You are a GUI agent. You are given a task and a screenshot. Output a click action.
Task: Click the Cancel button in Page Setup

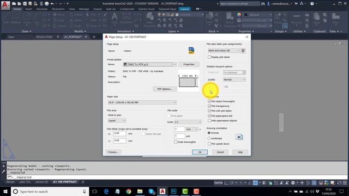click(220, 152)
